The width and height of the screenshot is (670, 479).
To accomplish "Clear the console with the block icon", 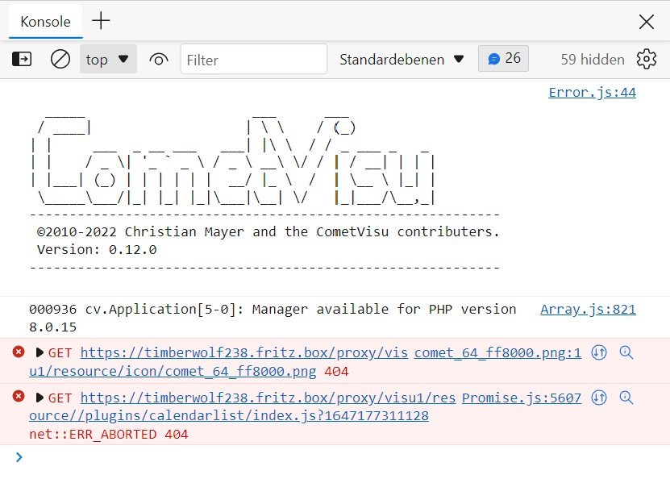I will (x=60, y=59).
